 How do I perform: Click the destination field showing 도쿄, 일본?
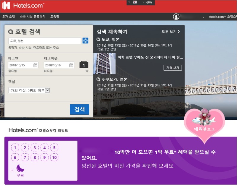pyautogui.click(x=44, y=41)
